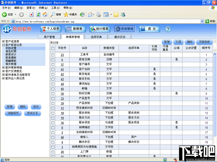Select 角色权限 in the tree
Viewport: 217px width, 162px height.
(x=11, y=51)
